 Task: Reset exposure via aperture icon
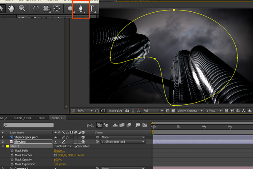point(250,111)
